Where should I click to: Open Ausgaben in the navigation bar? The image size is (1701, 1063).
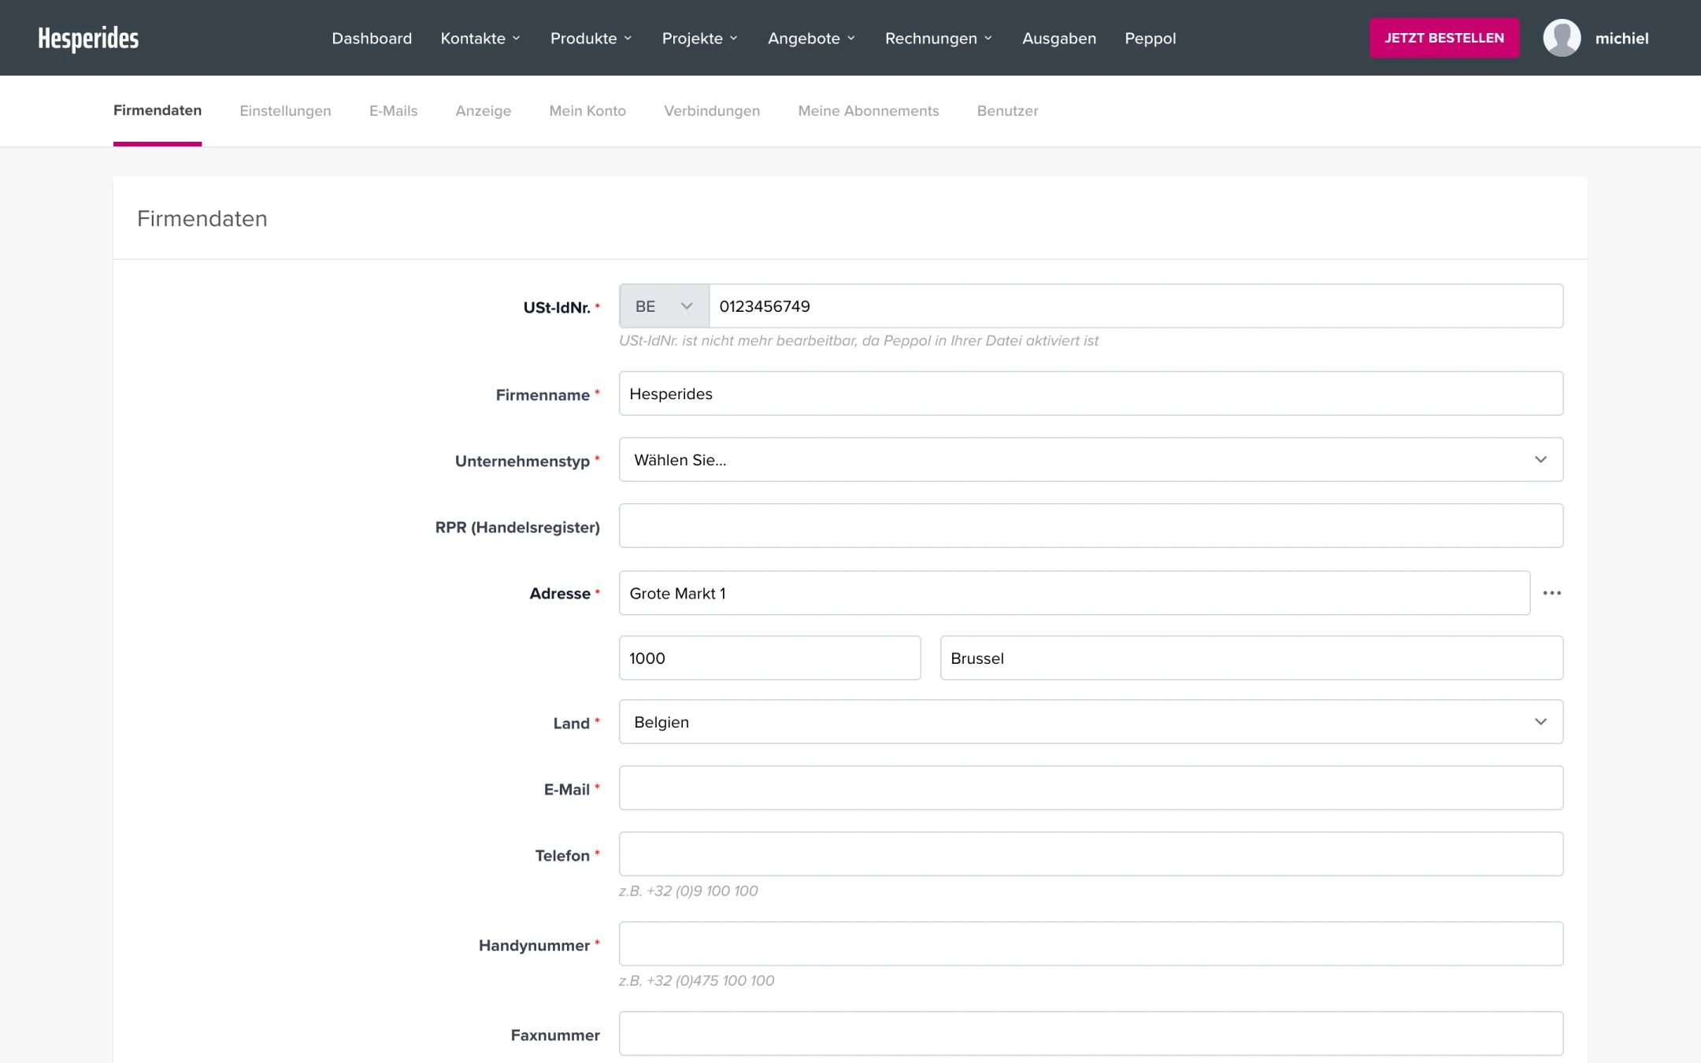click(x=1058, y=39)
